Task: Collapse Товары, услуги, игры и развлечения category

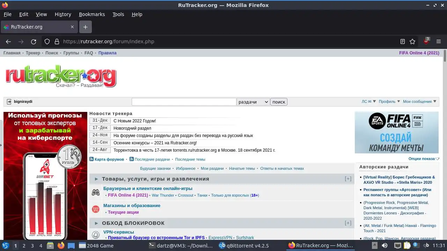Action: coord(96,179)
